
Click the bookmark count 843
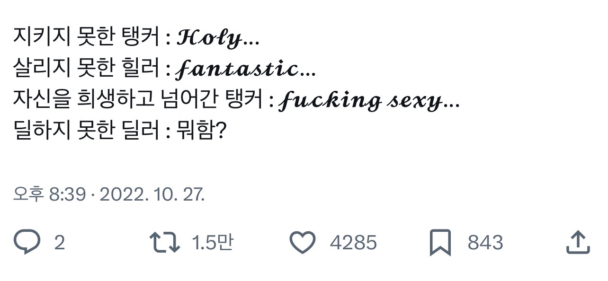tap(485, 243)
